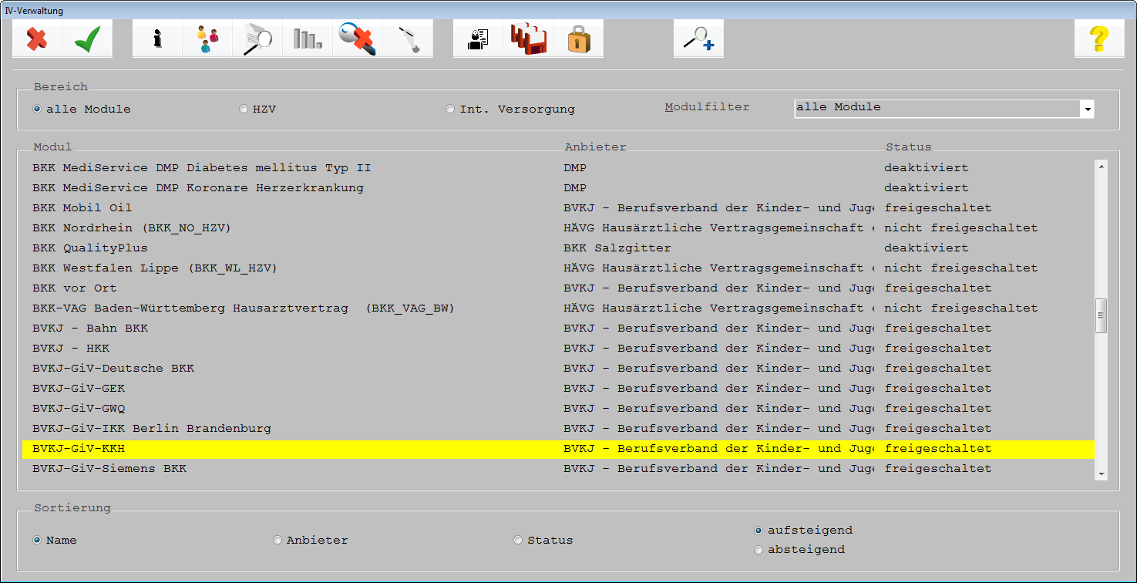
Task: Open the person with document icon
Action: coord(478,39)
